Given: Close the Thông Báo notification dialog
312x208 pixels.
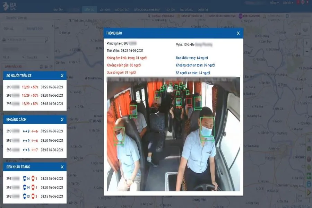Looking at the screenshot, I should click(x=238, y=33).
